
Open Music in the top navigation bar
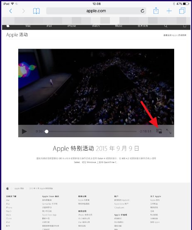pyautogui.click(x=119, y=26)
